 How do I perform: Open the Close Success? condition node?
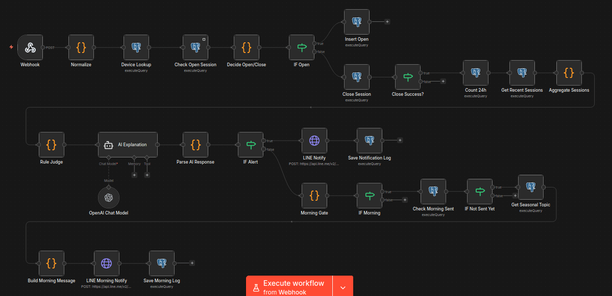point(407,77)
